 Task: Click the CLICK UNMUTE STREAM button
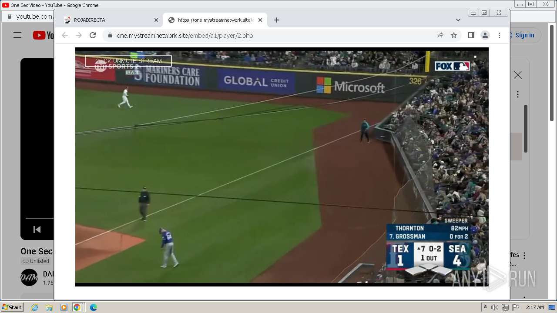(128, 61)
